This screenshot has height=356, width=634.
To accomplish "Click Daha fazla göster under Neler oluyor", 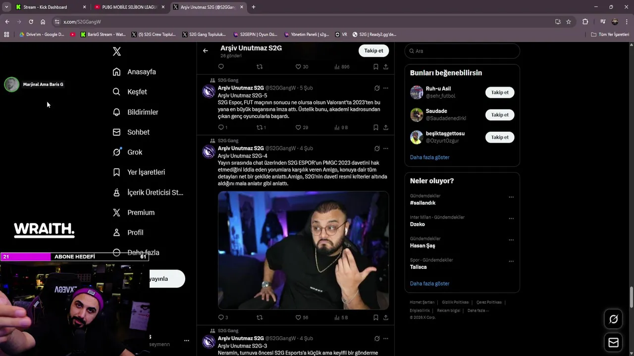I will click(429, 284).
